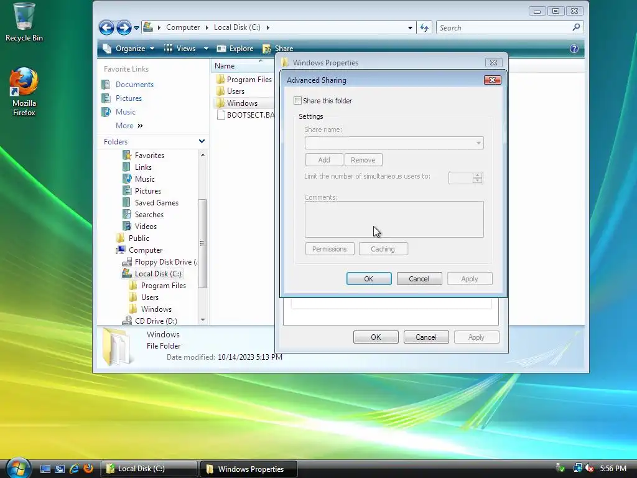Click Cancel in Windows Properties dialog
Viewport: 637px width, 478px height.
[x=426, y=337]
